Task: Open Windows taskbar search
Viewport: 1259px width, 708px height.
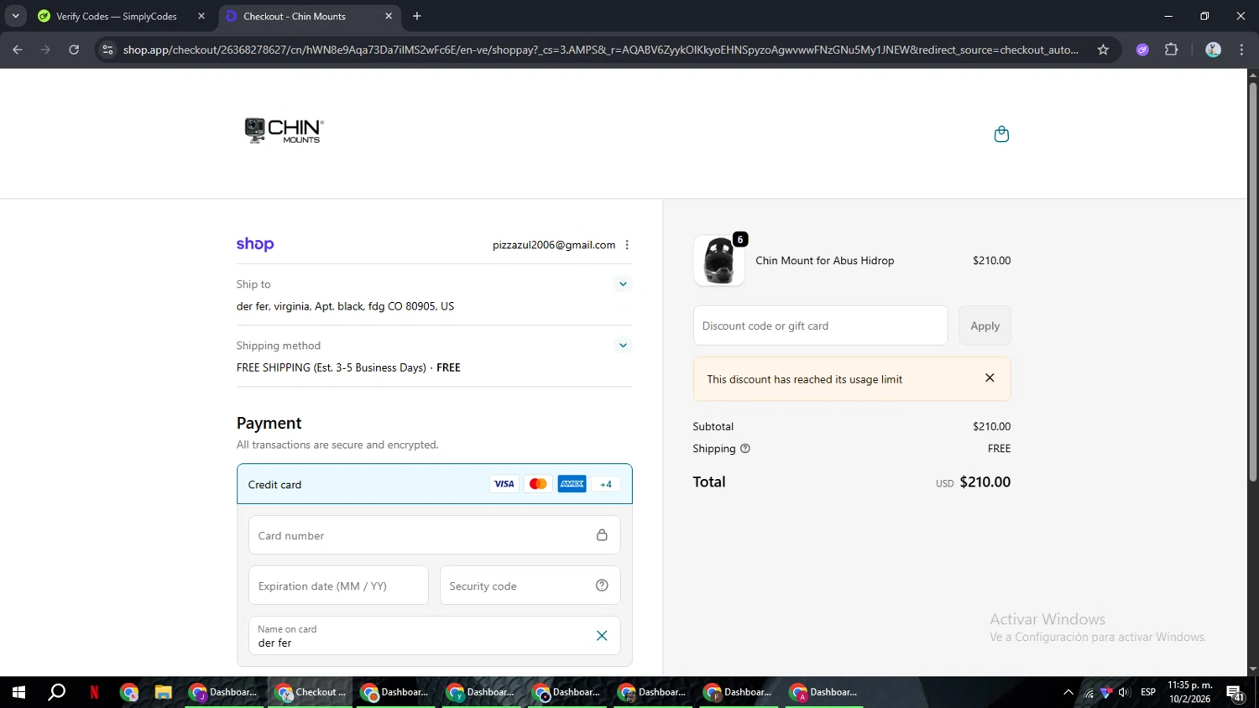Action: tap(56, 692)
